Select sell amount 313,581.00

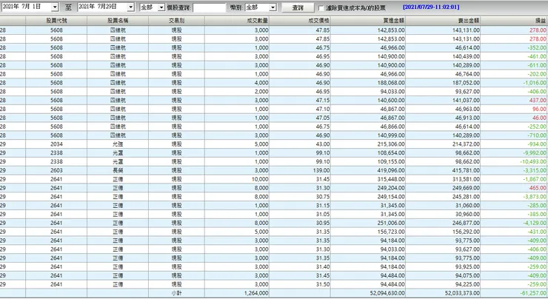click(466, 179)
